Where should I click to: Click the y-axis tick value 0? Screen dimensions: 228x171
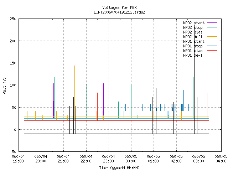[15, 130]
